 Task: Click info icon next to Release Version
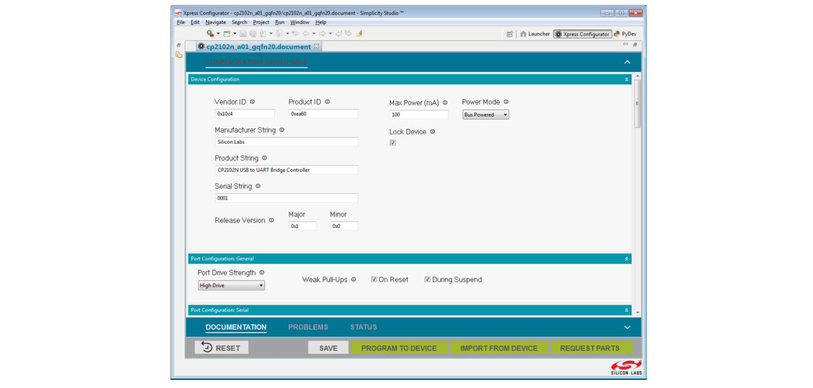pos(271,220)
